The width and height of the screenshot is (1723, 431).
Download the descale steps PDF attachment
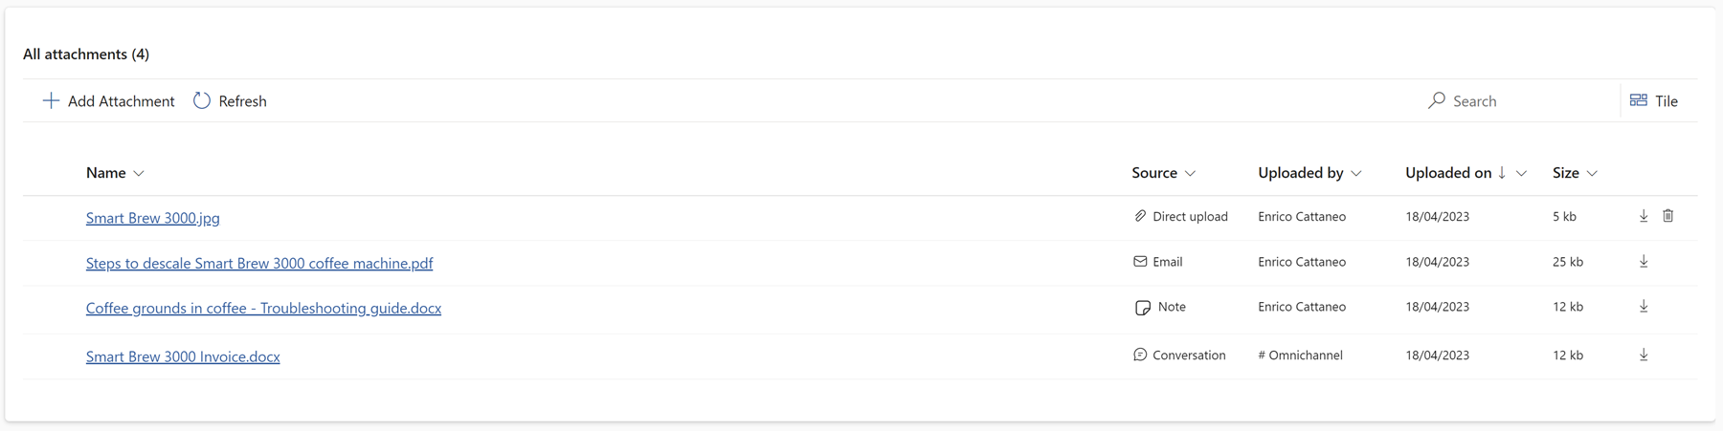pyautogui.click(x=1644, y=262)
